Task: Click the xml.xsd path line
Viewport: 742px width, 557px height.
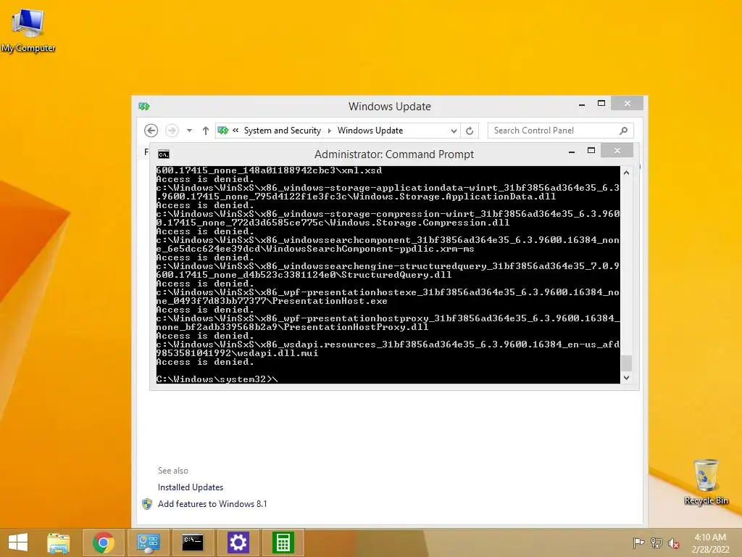Action: (269, 170)
